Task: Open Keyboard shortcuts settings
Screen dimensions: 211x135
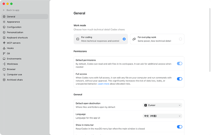Action: tap(25, 38)
